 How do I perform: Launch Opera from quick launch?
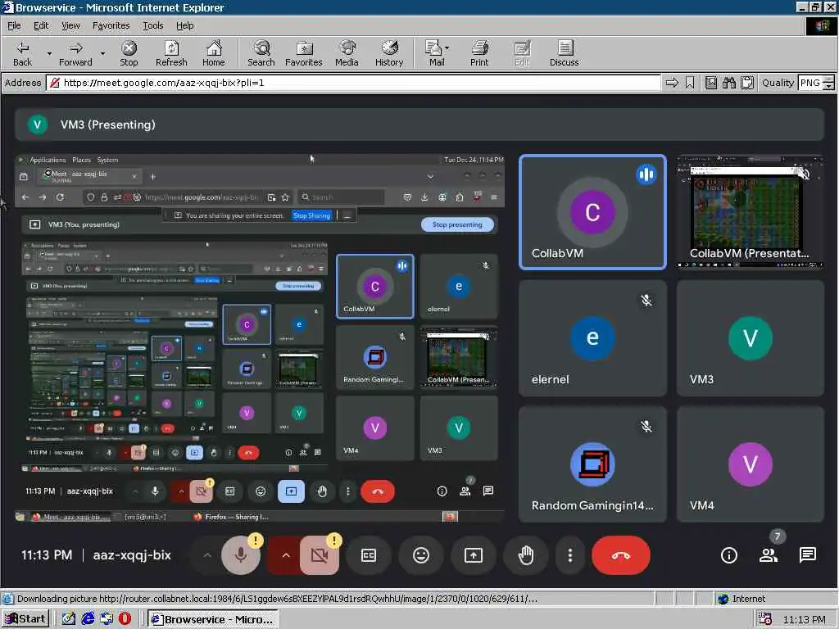click(125, 619)
